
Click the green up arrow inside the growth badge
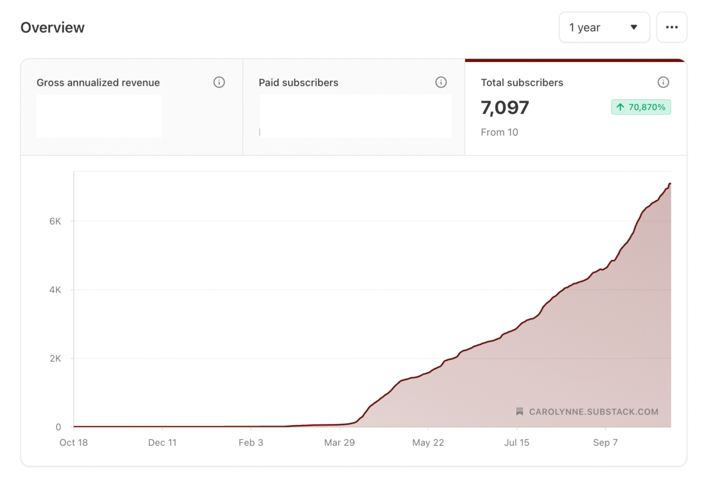(x=620, y=107)
